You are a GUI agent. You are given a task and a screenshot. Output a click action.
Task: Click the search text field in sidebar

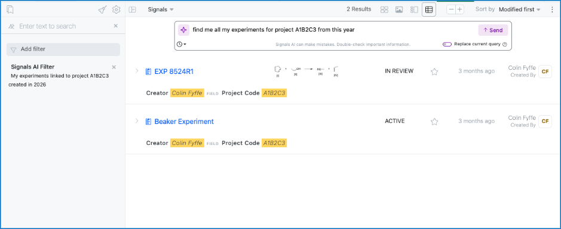[x=65, y=26]
